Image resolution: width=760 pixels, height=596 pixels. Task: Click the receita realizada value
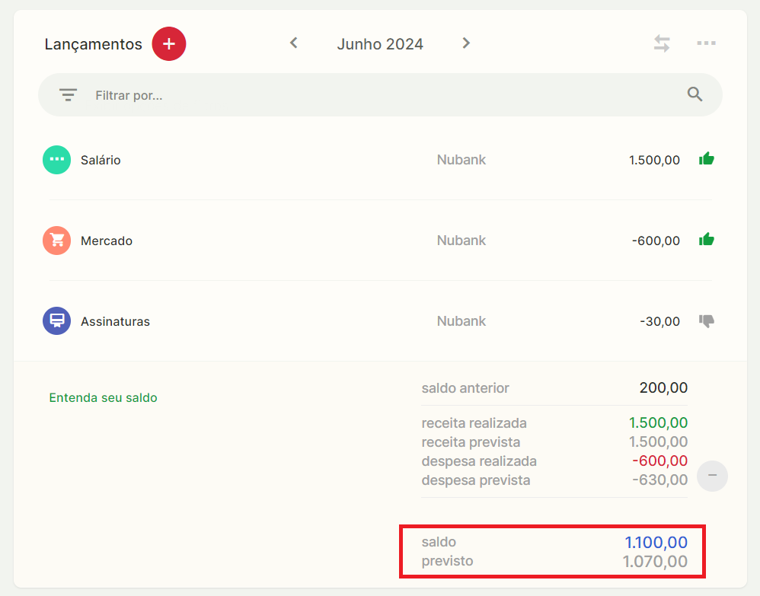[x=658, y=422]
